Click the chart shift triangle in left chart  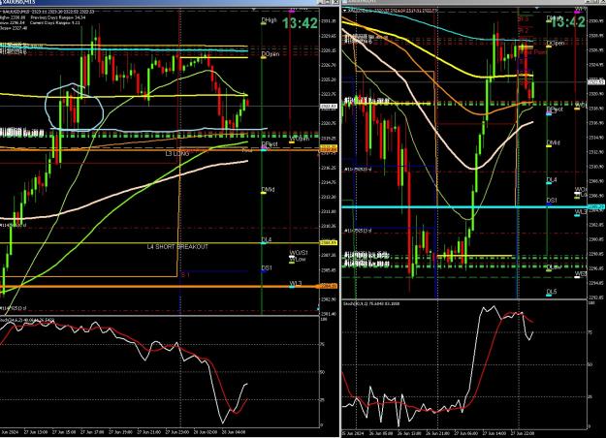point(253,9)
